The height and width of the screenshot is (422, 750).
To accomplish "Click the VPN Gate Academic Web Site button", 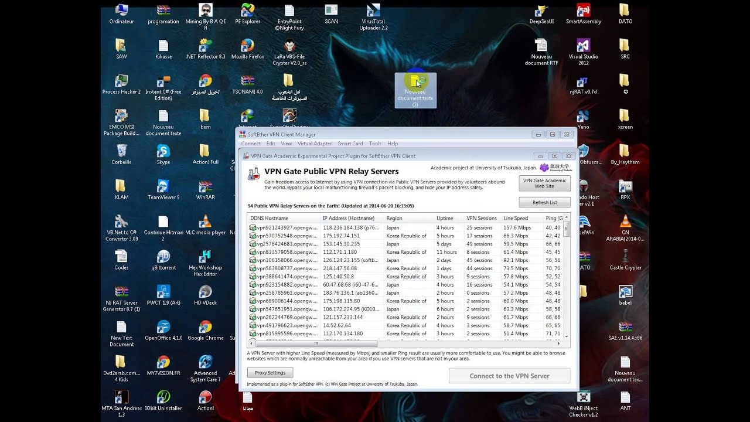I will [544, 183].
